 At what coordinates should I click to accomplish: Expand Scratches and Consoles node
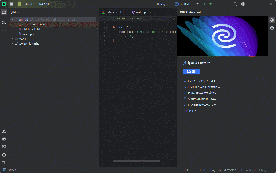12,43
